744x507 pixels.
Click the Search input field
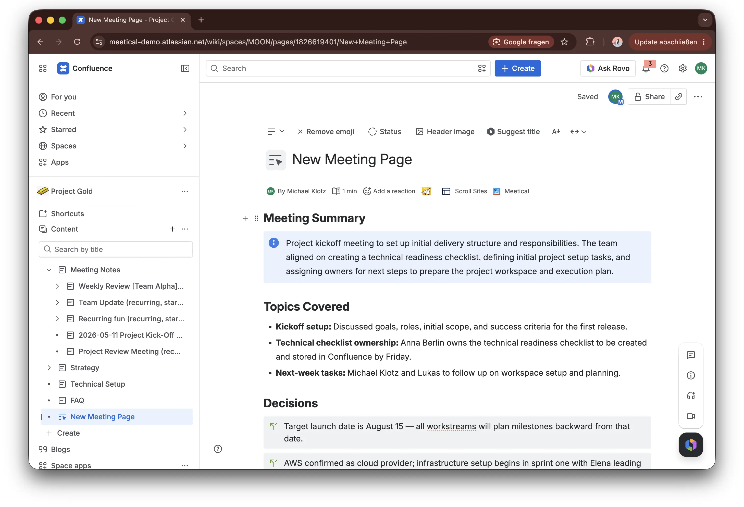(348, 68)
